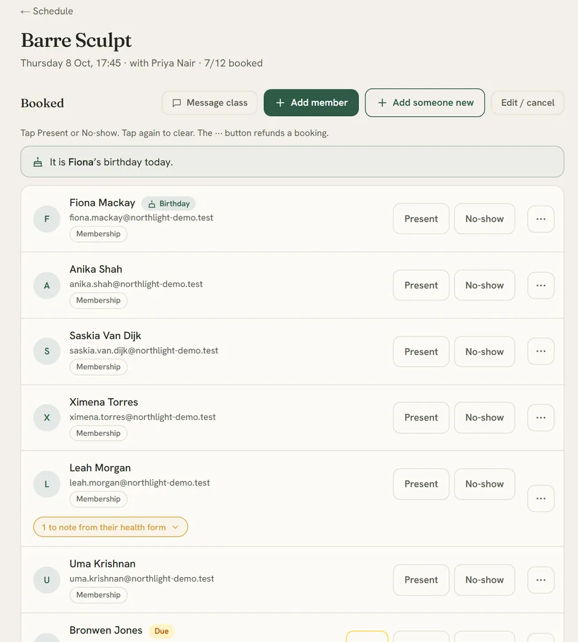
Task: Open Message class dialog
Action: coord(209,103)
